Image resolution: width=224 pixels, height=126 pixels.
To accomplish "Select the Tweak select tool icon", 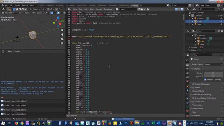I will (9, 9).
